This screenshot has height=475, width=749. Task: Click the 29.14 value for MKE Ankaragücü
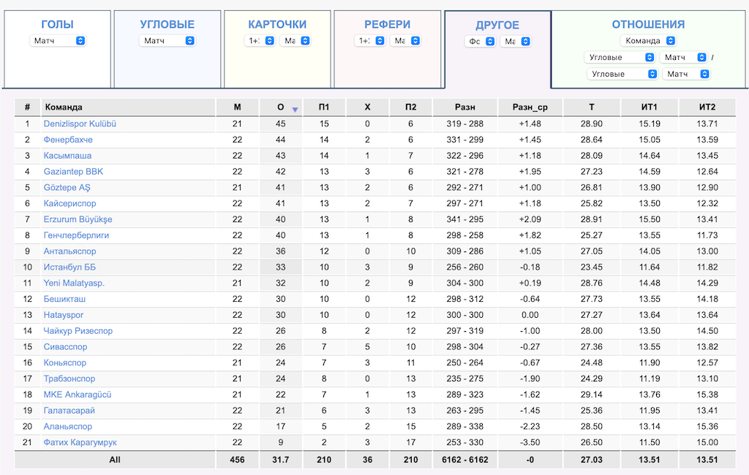[591, 395]
